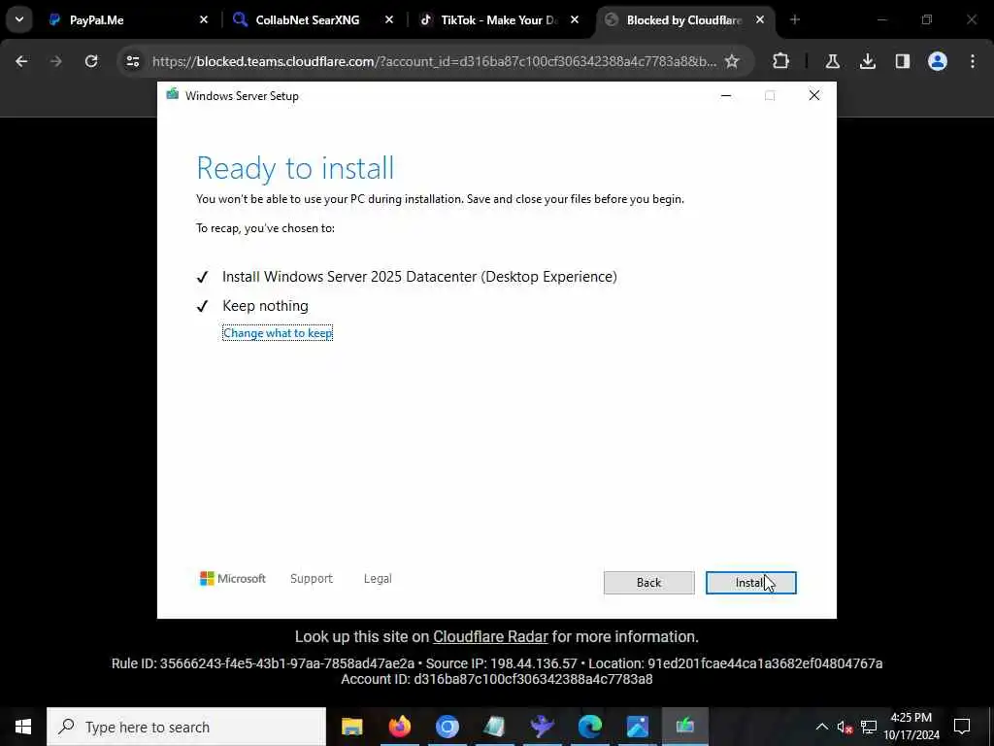
Task: Open the notepad-style app on taskbar
Action: pyautogui.click(x=494, y=727)
